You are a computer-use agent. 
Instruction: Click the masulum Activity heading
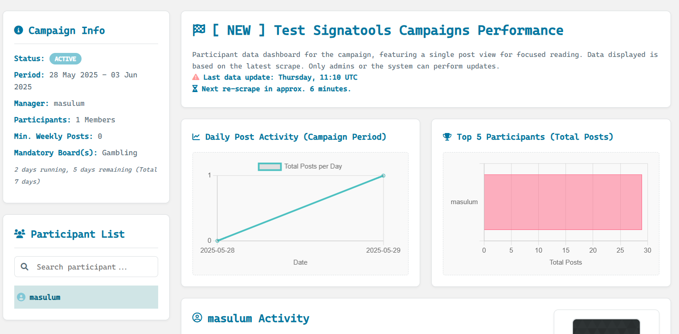click(258, 318)
